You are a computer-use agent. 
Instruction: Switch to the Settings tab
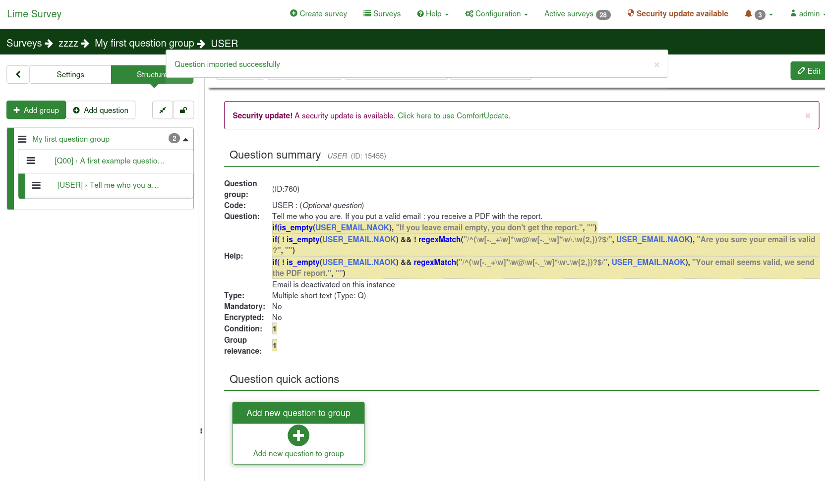coord(70,74)
